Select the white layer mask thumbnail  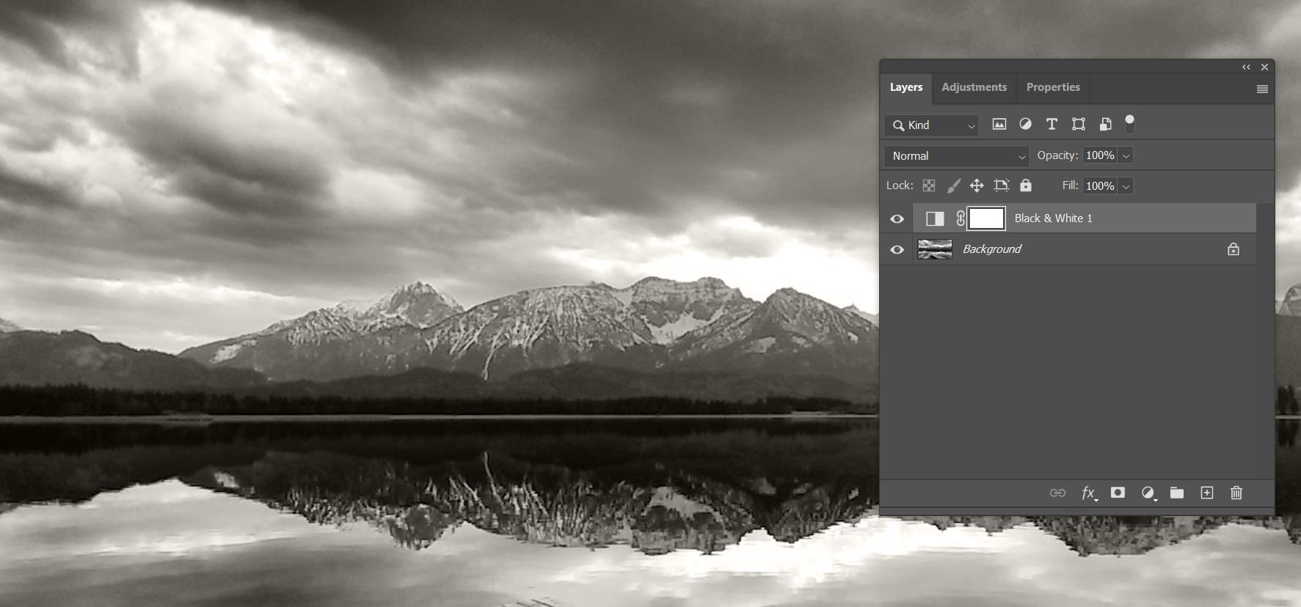coord(986,218)
